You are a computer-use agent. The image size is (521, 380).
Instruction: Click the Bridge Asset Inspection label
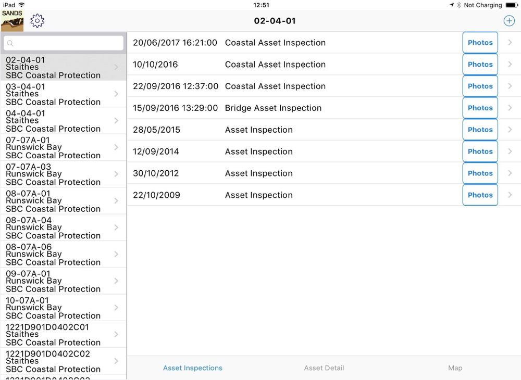coord(273,108)
